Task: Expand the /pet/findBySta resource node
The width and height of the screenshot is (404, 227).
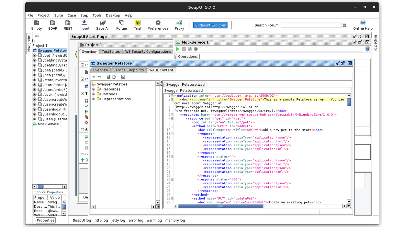Action: [35, 60]
